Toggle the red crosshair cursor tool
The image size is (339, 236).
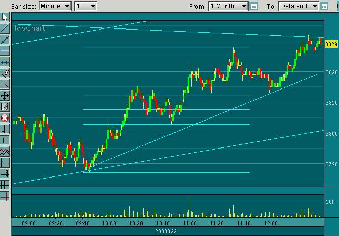point(5,196)
